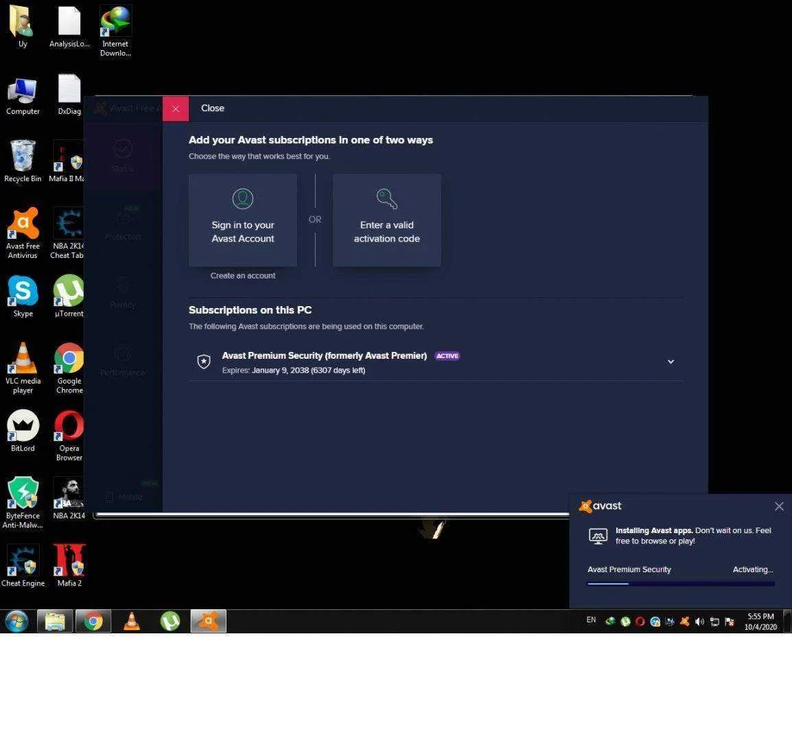This screenshot has height=741, width=792.
Task: Select ByteFence Anti-Malware desktop icon
Action: pyautogui.click(x=22, y=502)
